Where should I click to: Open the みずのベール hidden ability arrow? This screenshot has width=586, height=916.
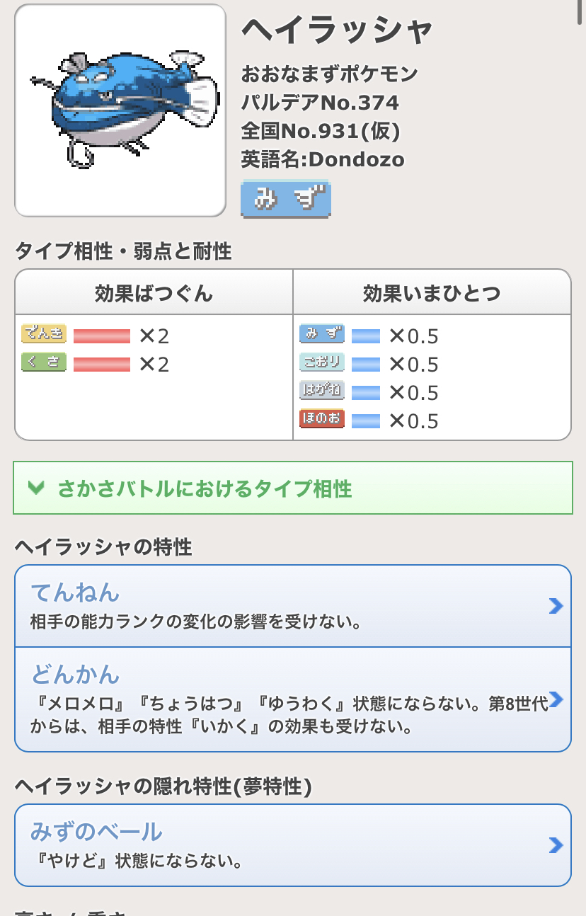tap(556, 845)
